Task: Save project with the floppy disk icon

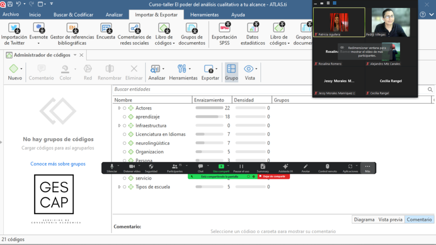Action: tap(10, 4)
